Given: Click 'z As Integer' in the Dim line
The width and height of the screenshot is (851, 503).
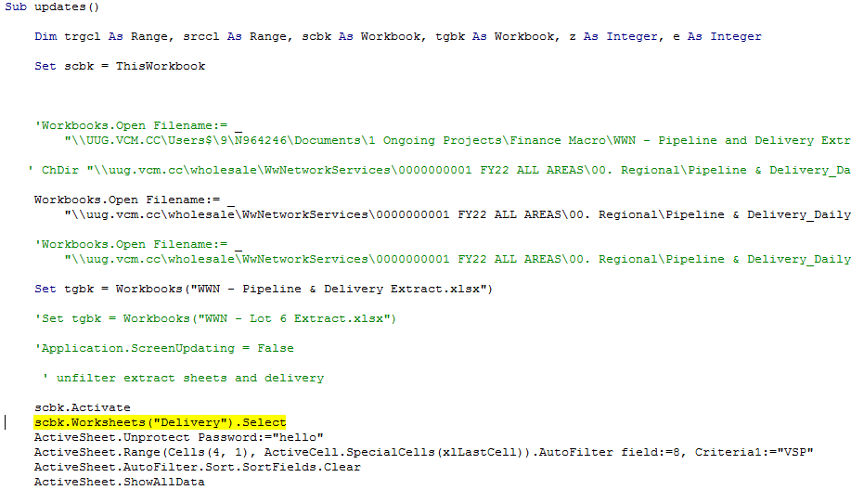Looking at the screenshot, I should [x=613, y=36].
